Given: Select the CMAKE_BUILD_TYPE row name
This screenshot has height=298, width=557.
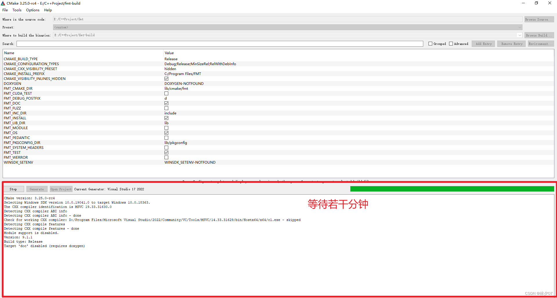Looking at the screenshot, I should click(x=21, y=59).
